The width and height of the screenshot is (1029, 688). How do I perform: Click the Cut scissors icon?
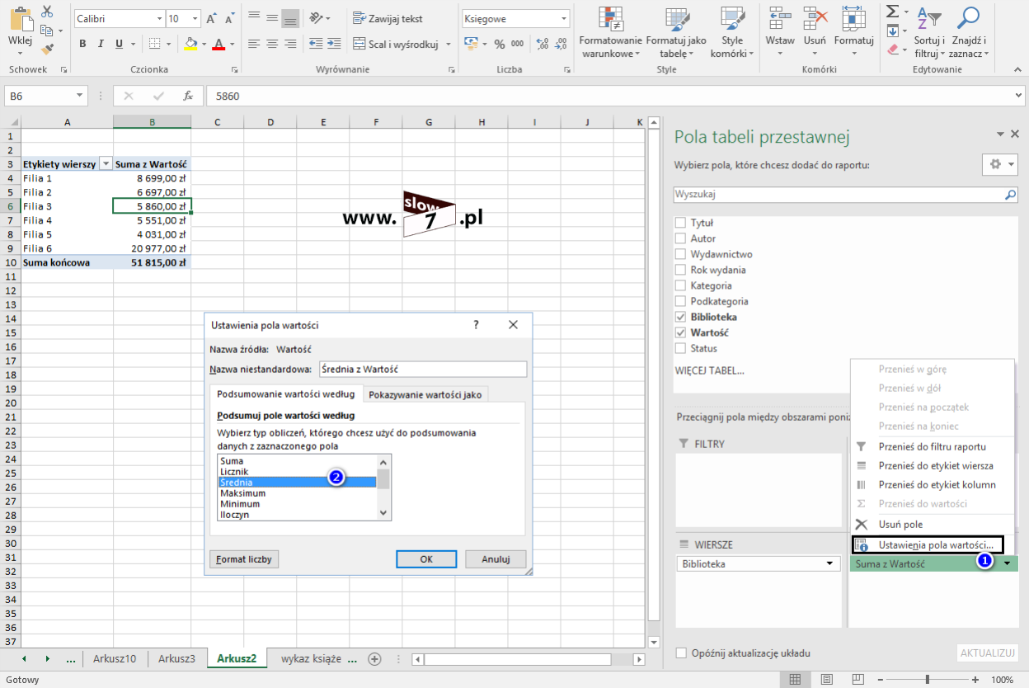tap(46, 12)
